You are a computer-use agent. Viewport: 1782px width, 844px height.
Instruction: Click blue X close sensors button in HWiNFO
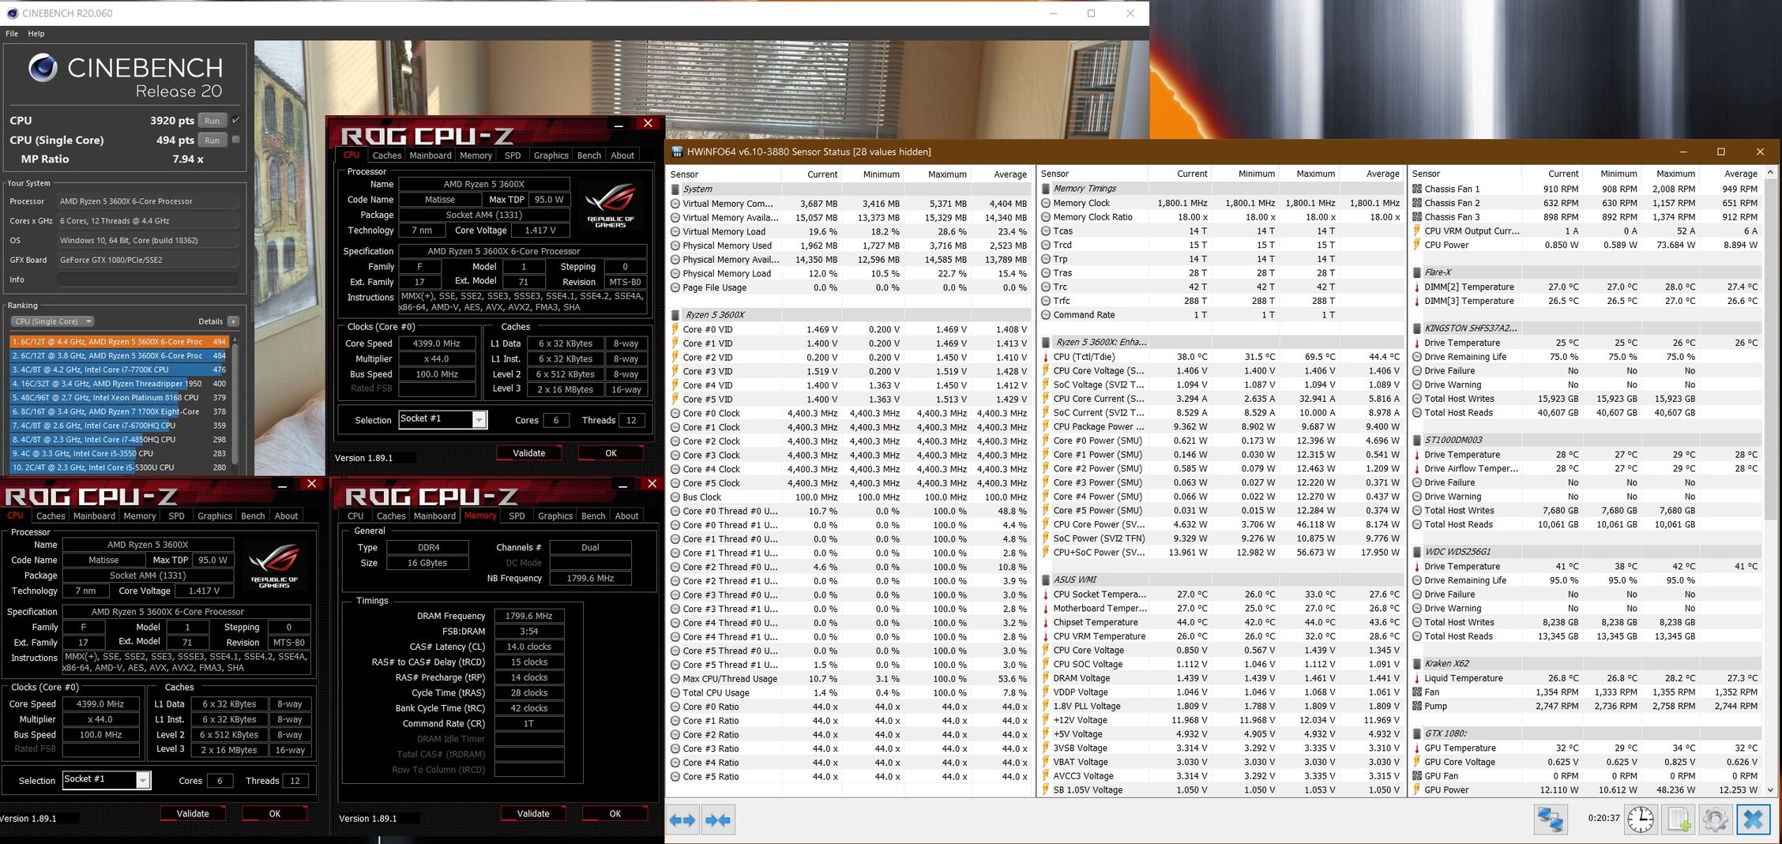[x=1753, y=820]
